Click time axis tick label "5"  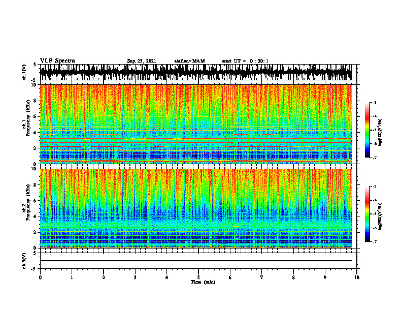click(198, 277)
